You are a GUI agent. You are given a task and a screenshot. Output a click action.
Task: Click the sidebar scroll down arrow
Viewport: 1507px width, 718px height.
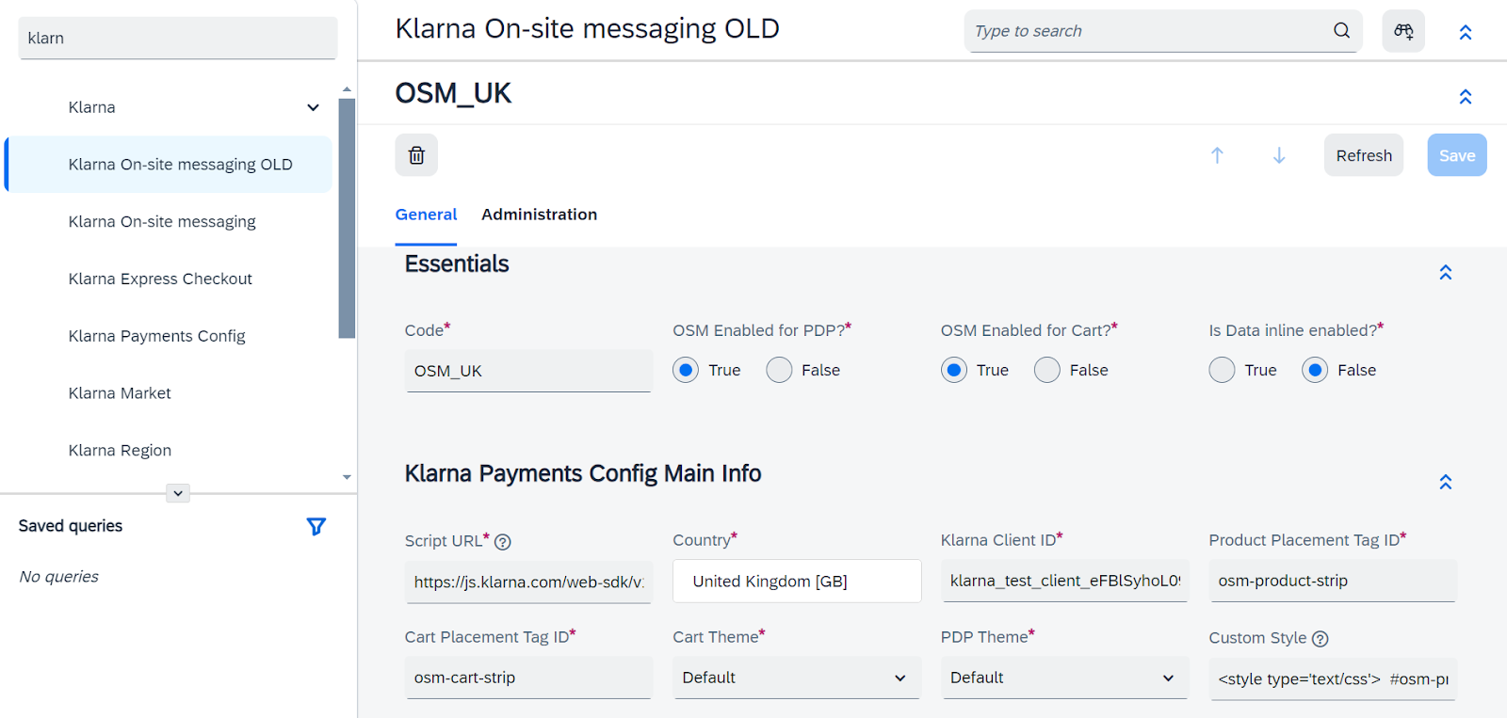point(347,477)
